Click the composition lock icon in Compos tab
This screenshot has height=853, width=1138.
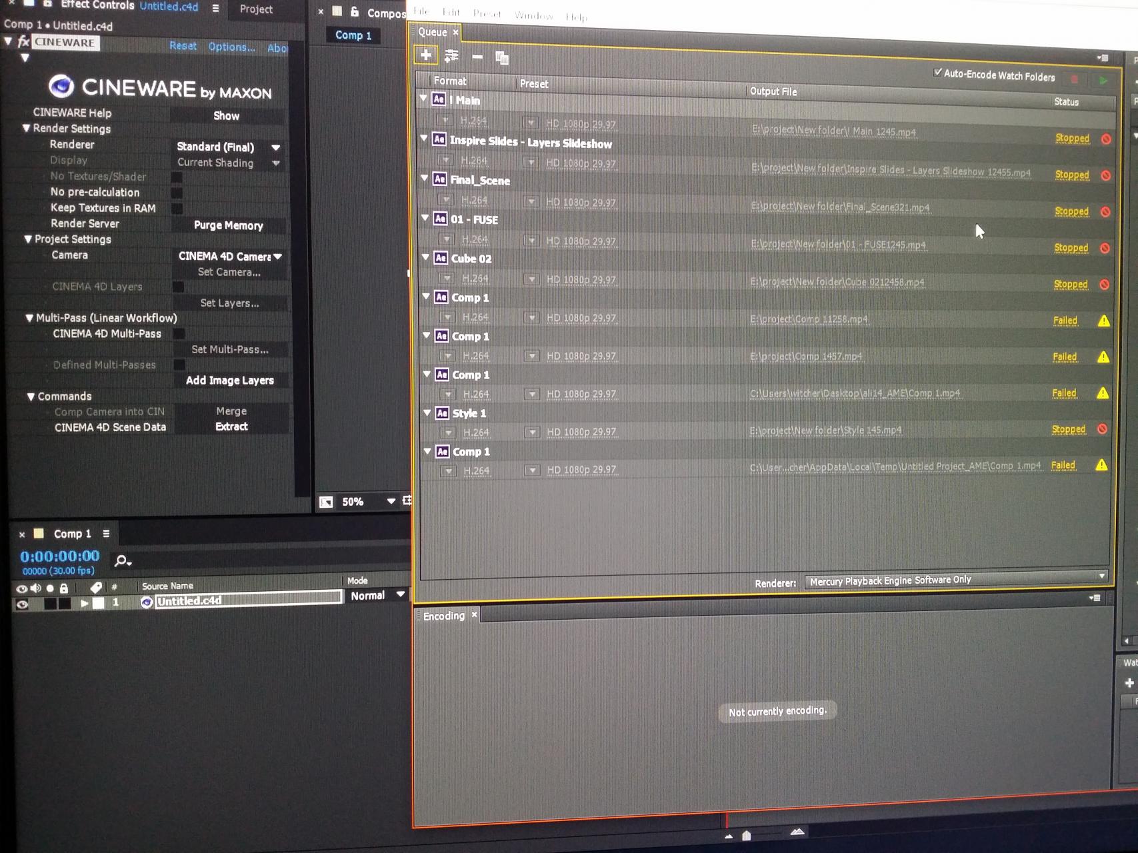(355, 11)
